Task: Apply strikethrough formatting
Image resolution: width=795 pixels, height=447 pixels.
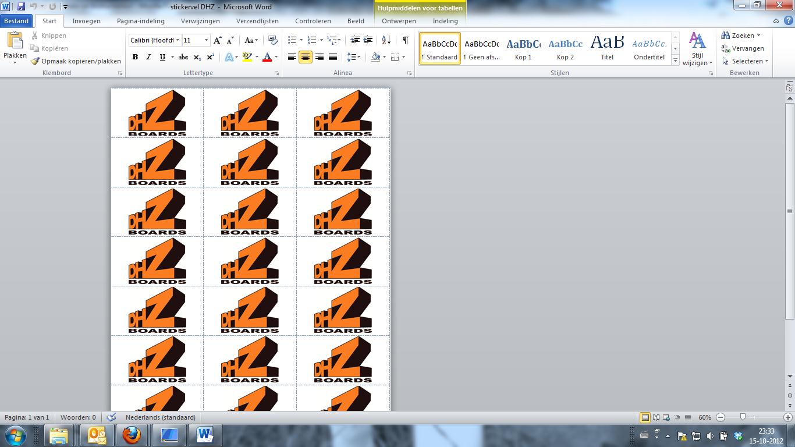Action: [183, 57]
